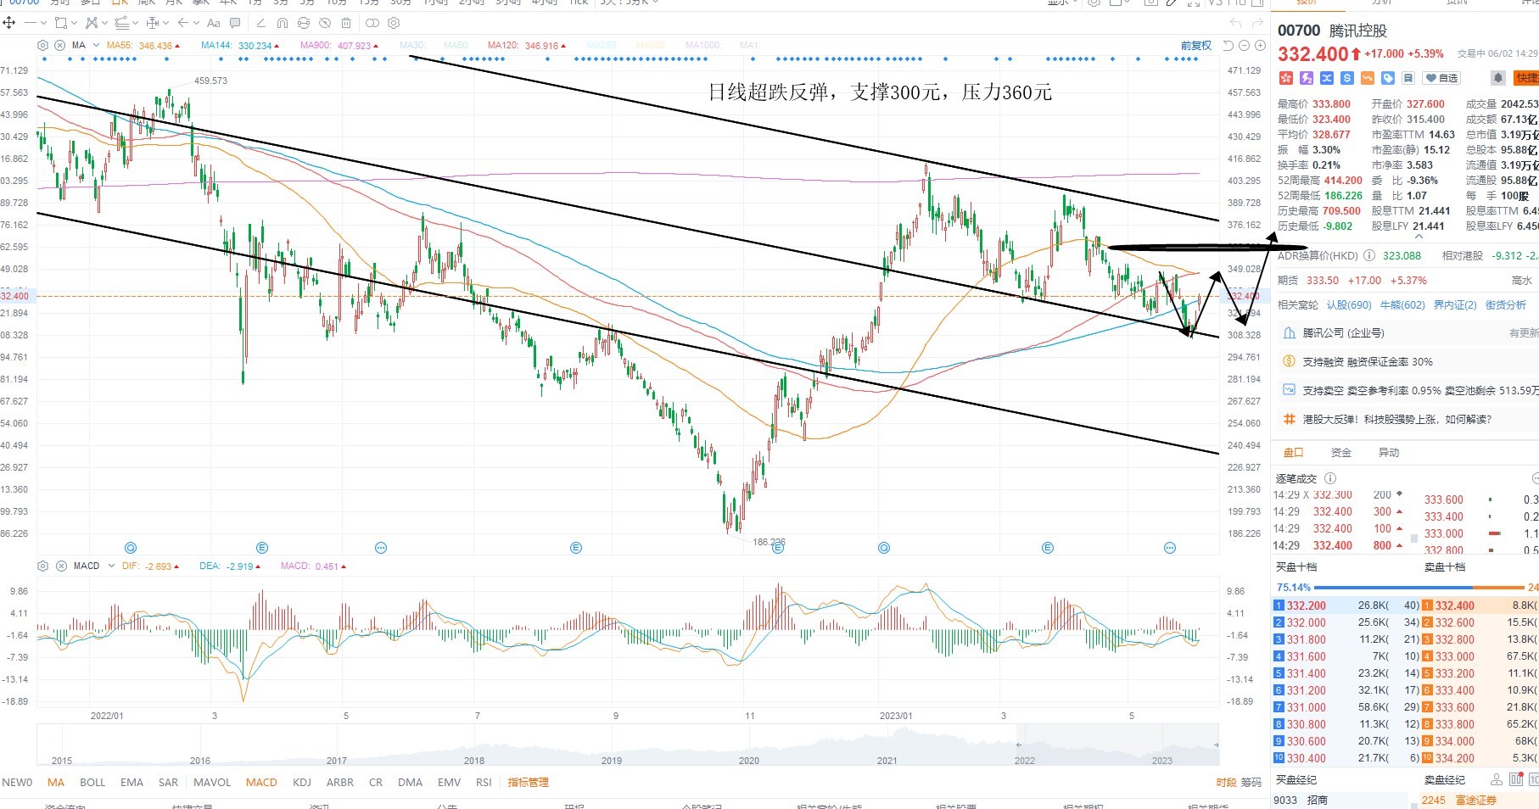Click the delete drawings trash icon
1539x809 pixels.
346,23
